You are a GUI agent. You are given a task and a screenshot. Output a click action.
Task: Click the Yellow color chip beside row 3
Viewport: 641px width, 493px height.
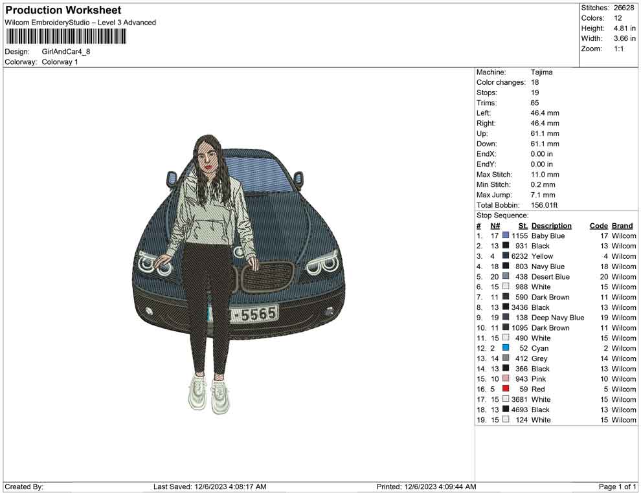pyautogui.click(x=504, y=256)
